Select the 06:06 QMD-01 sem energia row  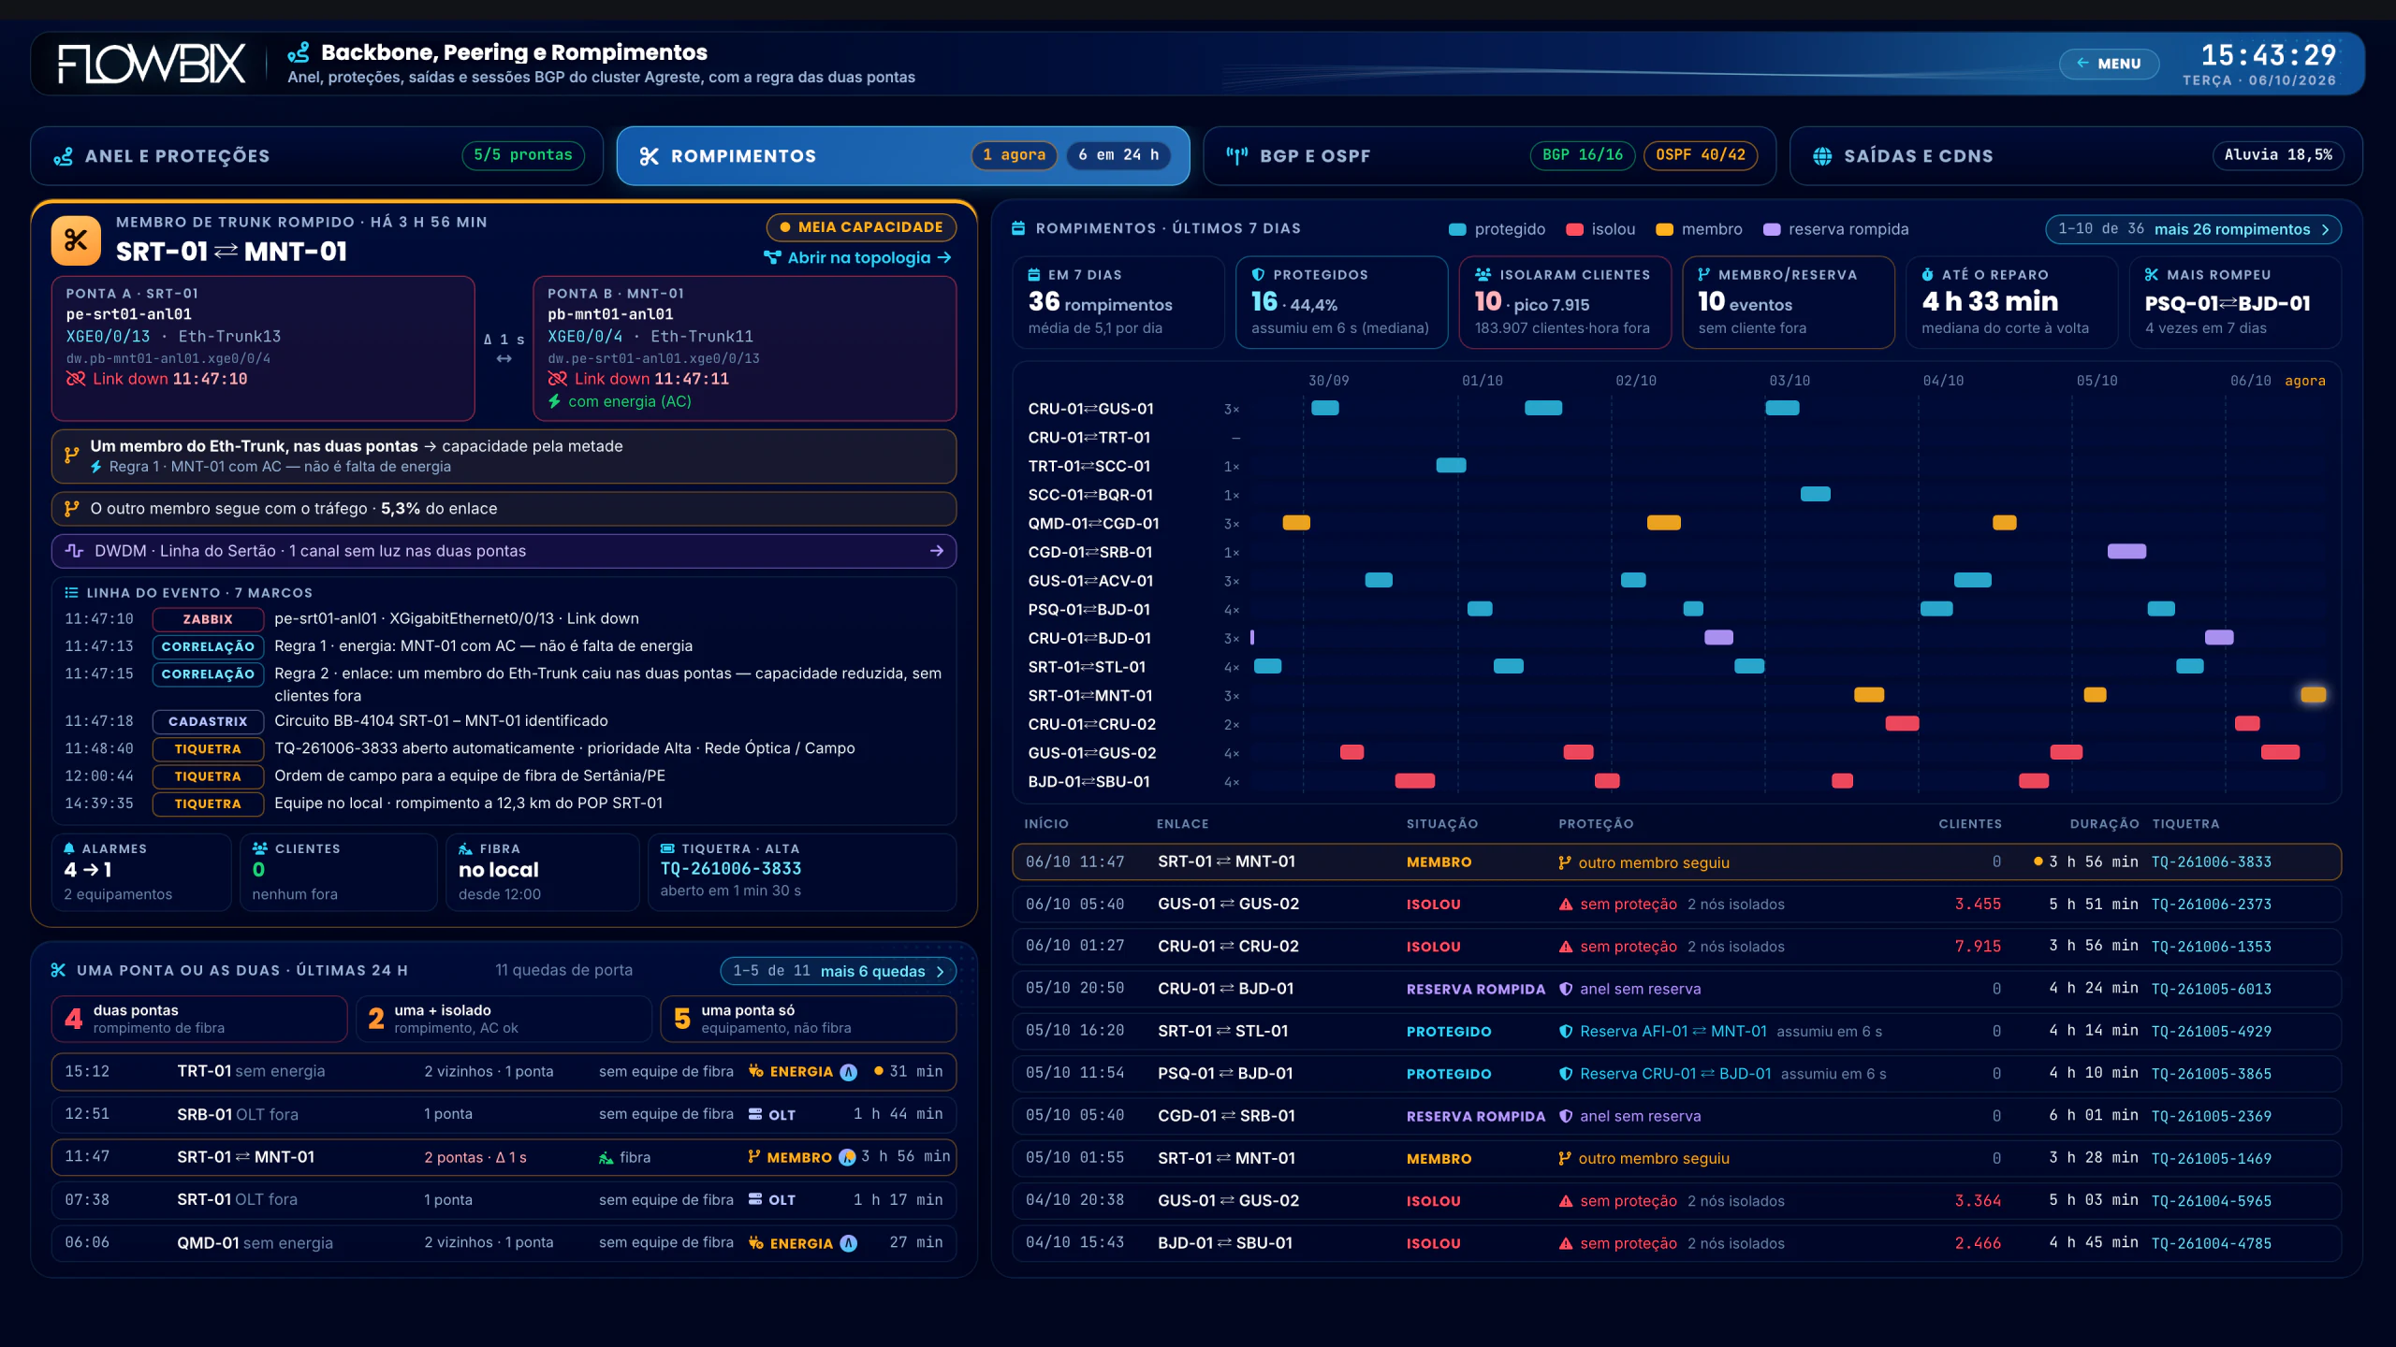504,1243
